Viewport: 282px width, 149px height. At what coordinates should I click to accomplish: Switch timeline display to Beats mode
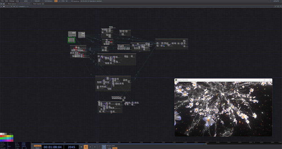coord(38,148)
